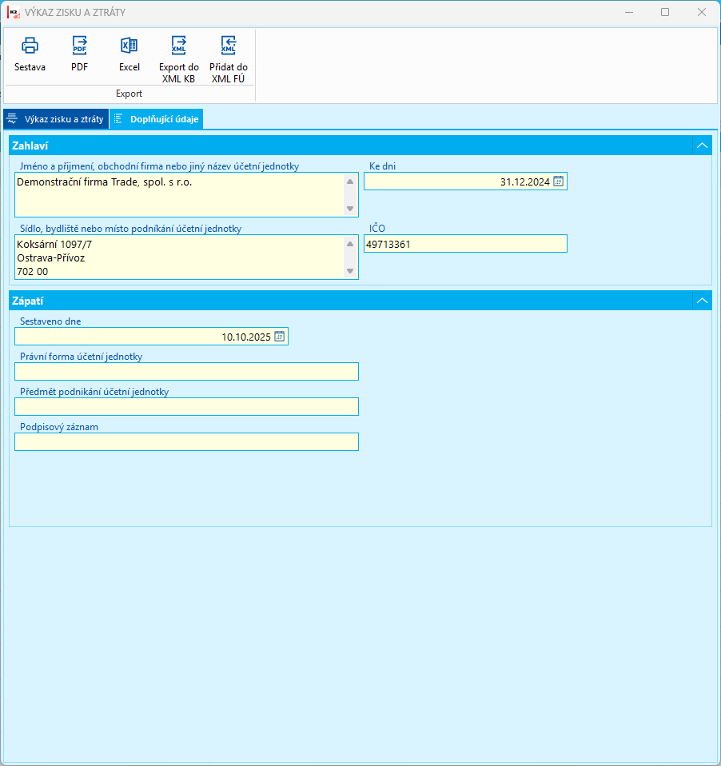The width and height of the screenshot is (721, 766).
Task: Click the company name text area
Action: coord(179,195)
